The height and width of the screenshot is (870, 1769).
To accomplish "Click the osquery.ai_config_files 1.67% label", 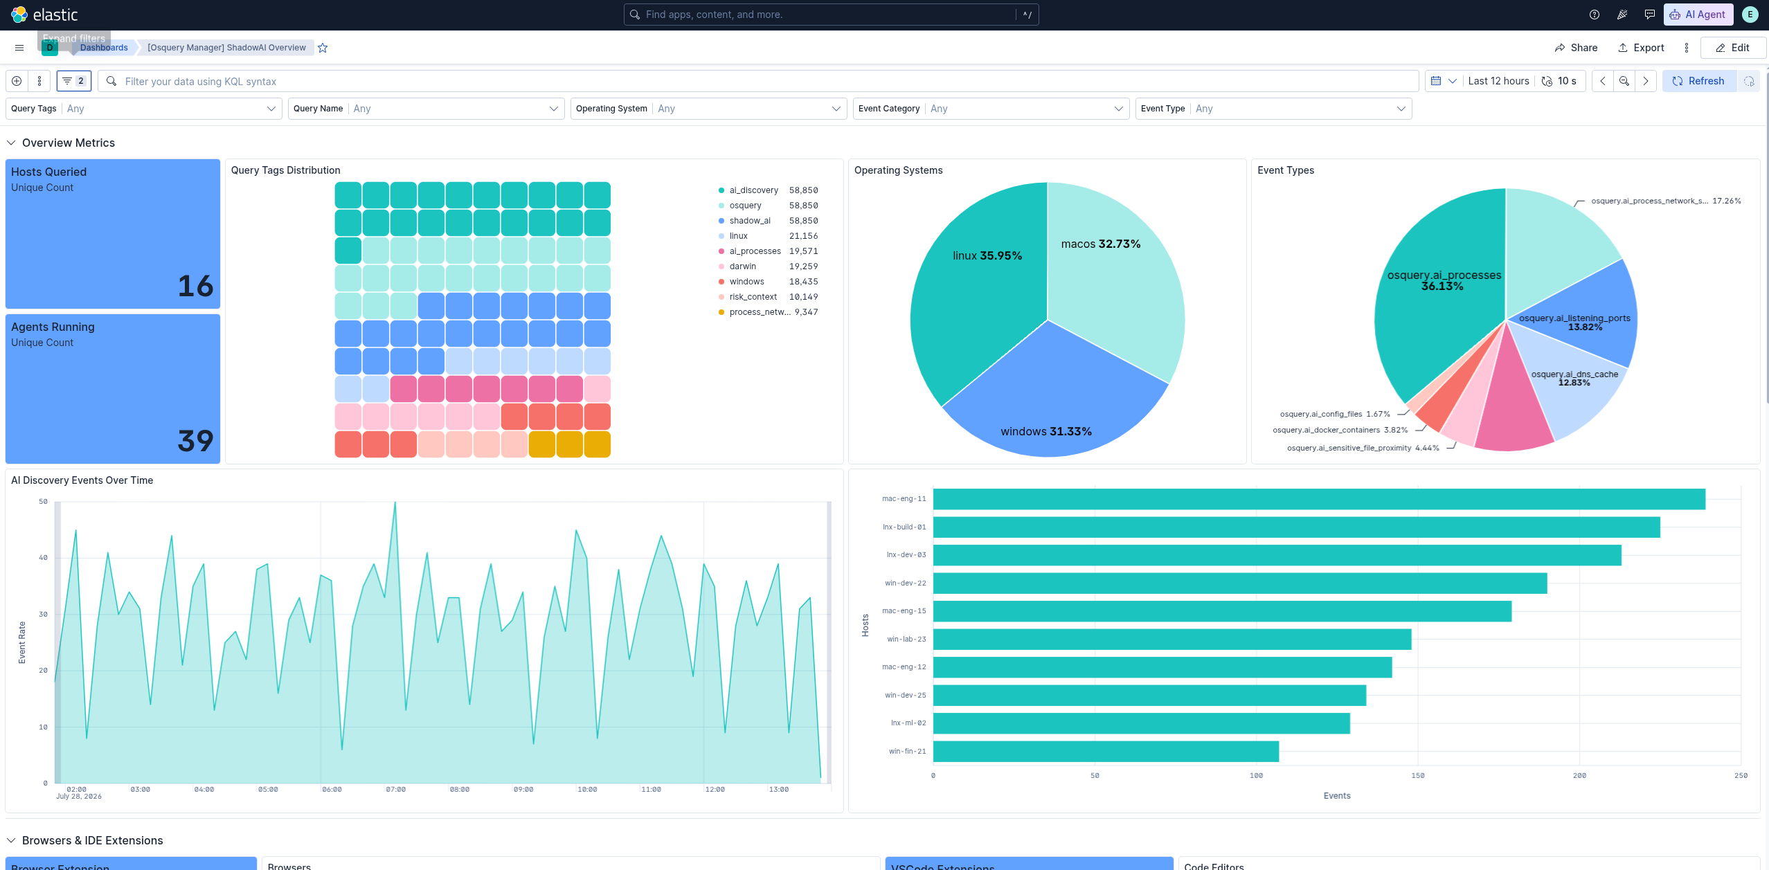I will point(1335,414).
